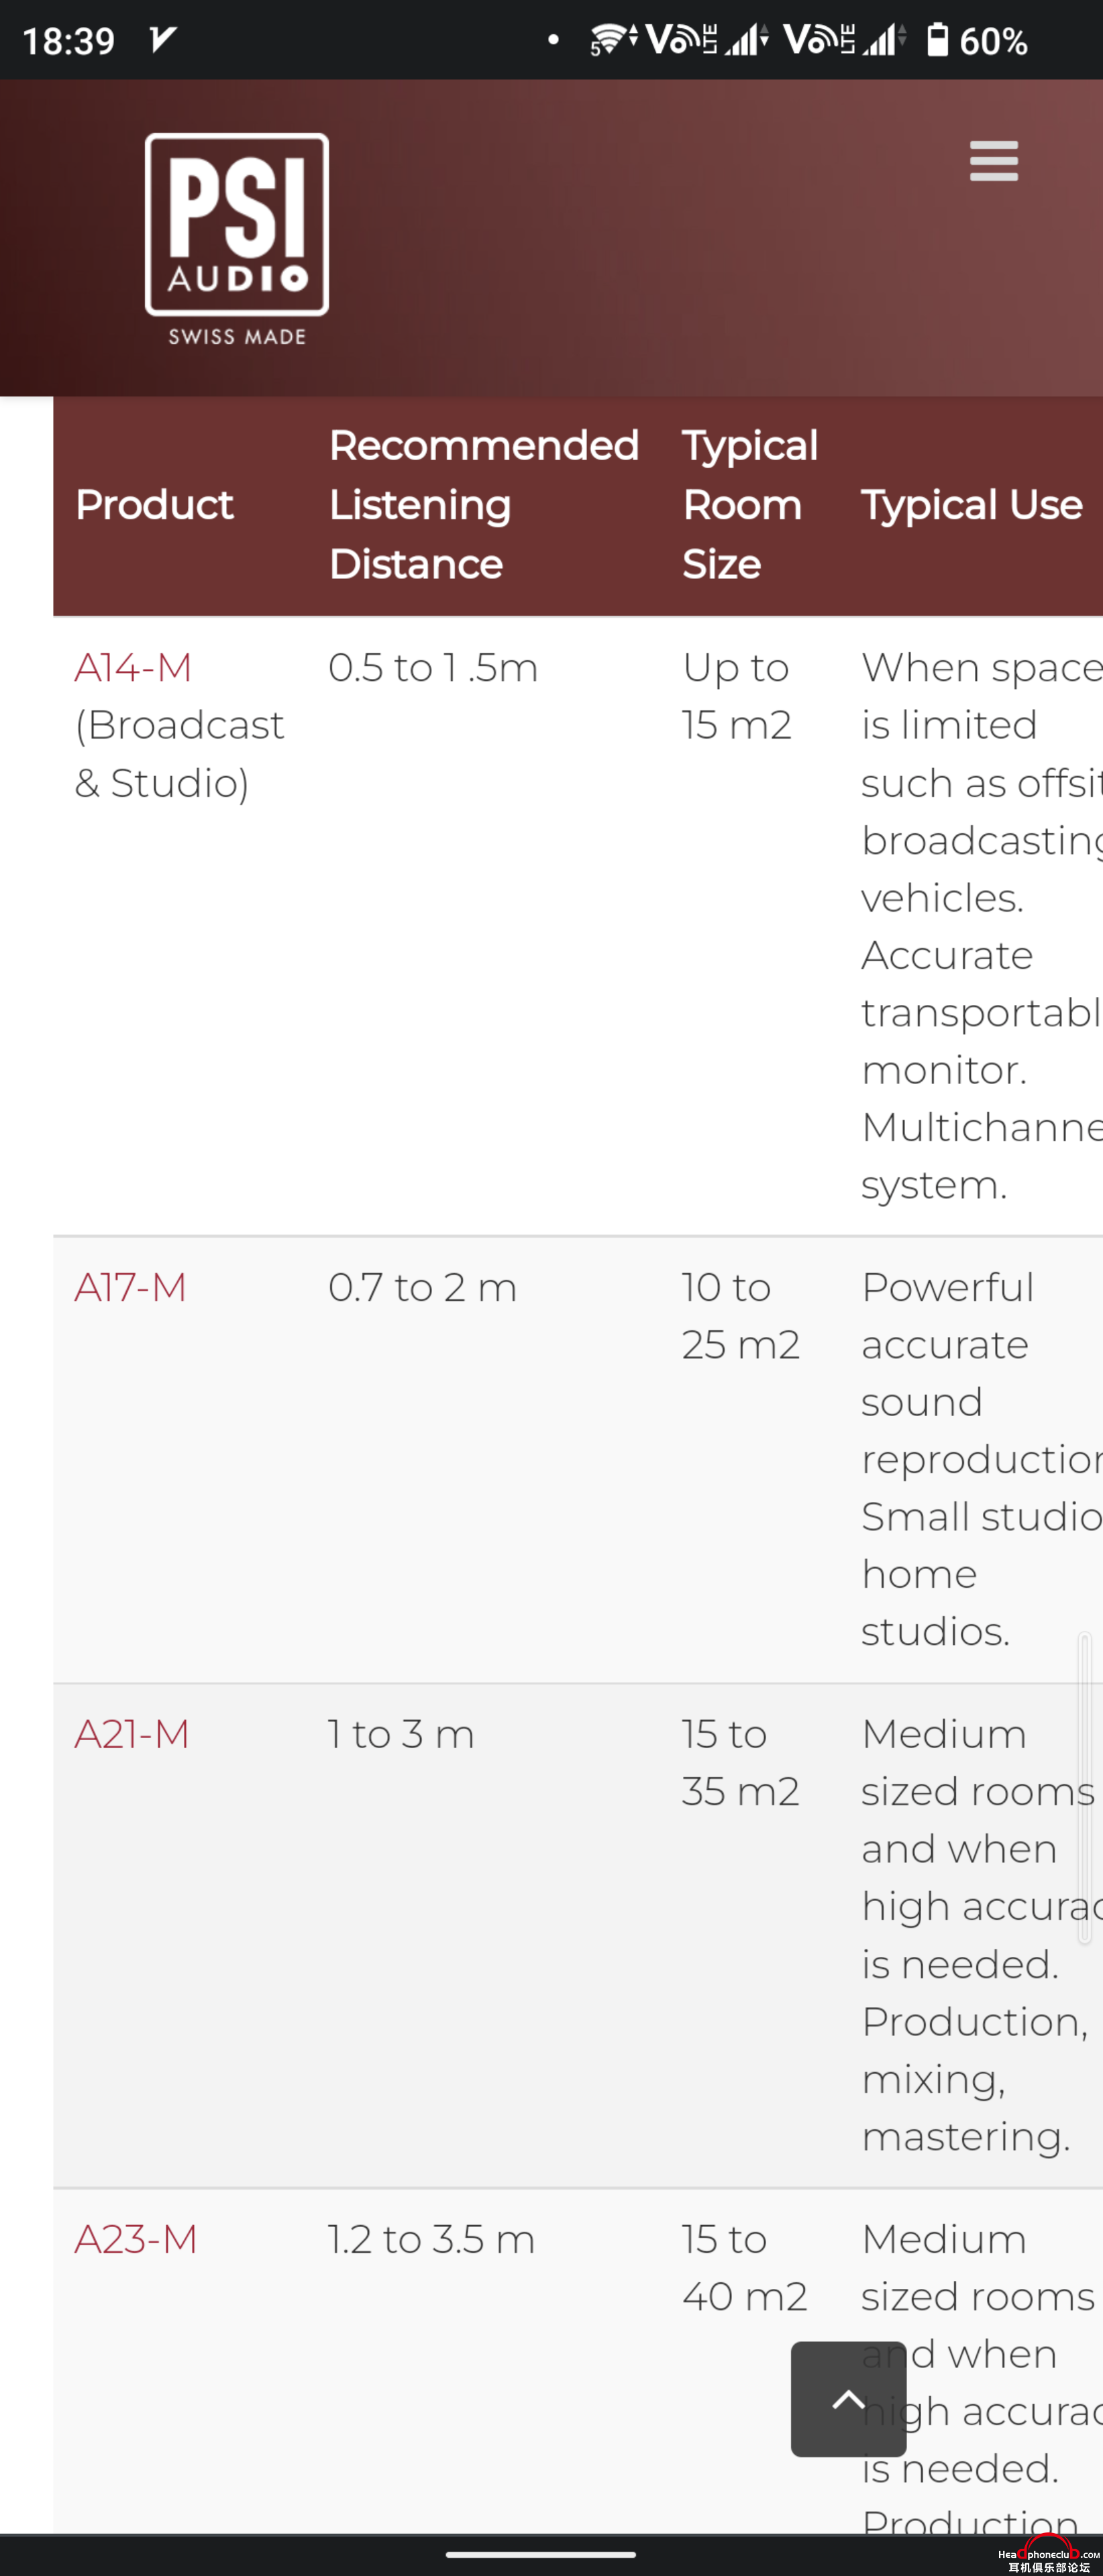Screen dimensions: 1103x2576
Task: Tap the Typical Room Size header
Action: [750, 505]
